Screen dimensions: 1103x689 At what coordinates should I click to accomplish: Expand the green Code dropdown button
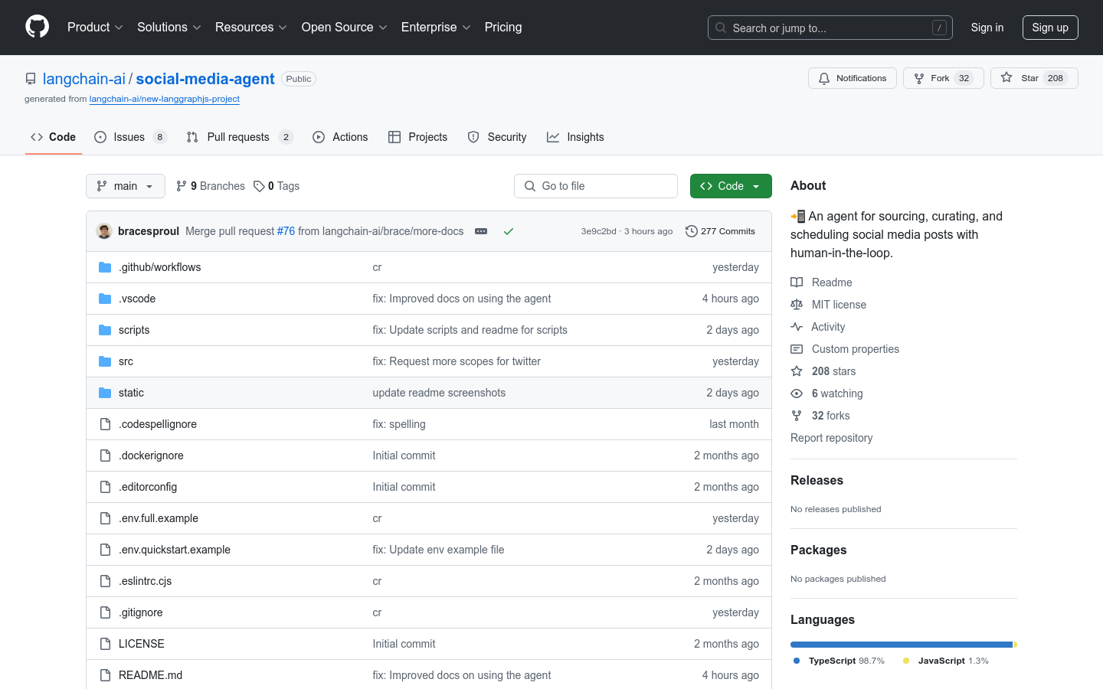[x=731, y=186]
